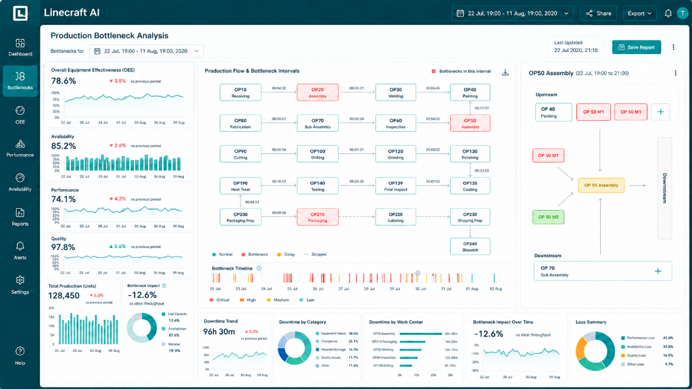Click the Share button
Image resolution: width=692 pixels, height=389 pixels.
(599, 14)
